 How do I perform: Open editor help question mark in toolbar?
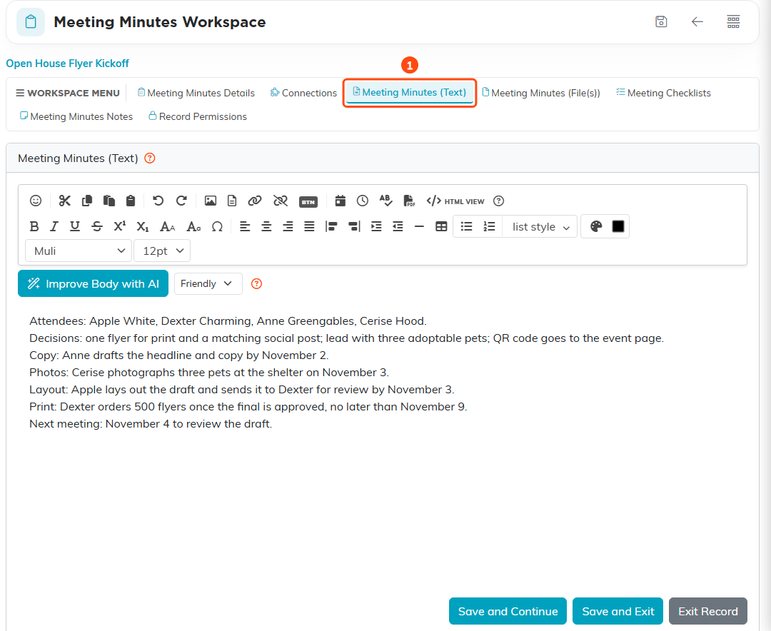(498, 201)
